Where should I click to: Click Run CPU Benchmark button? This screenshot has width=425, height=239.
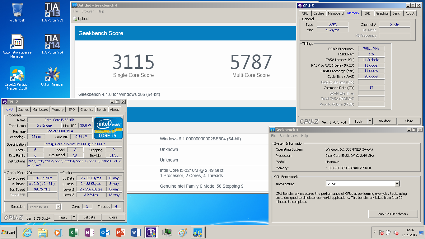coord(393,214)
